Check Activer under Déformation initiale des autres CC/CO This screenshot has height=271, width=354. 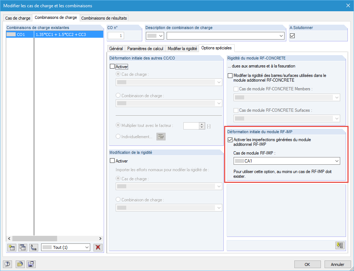[112, 67]
